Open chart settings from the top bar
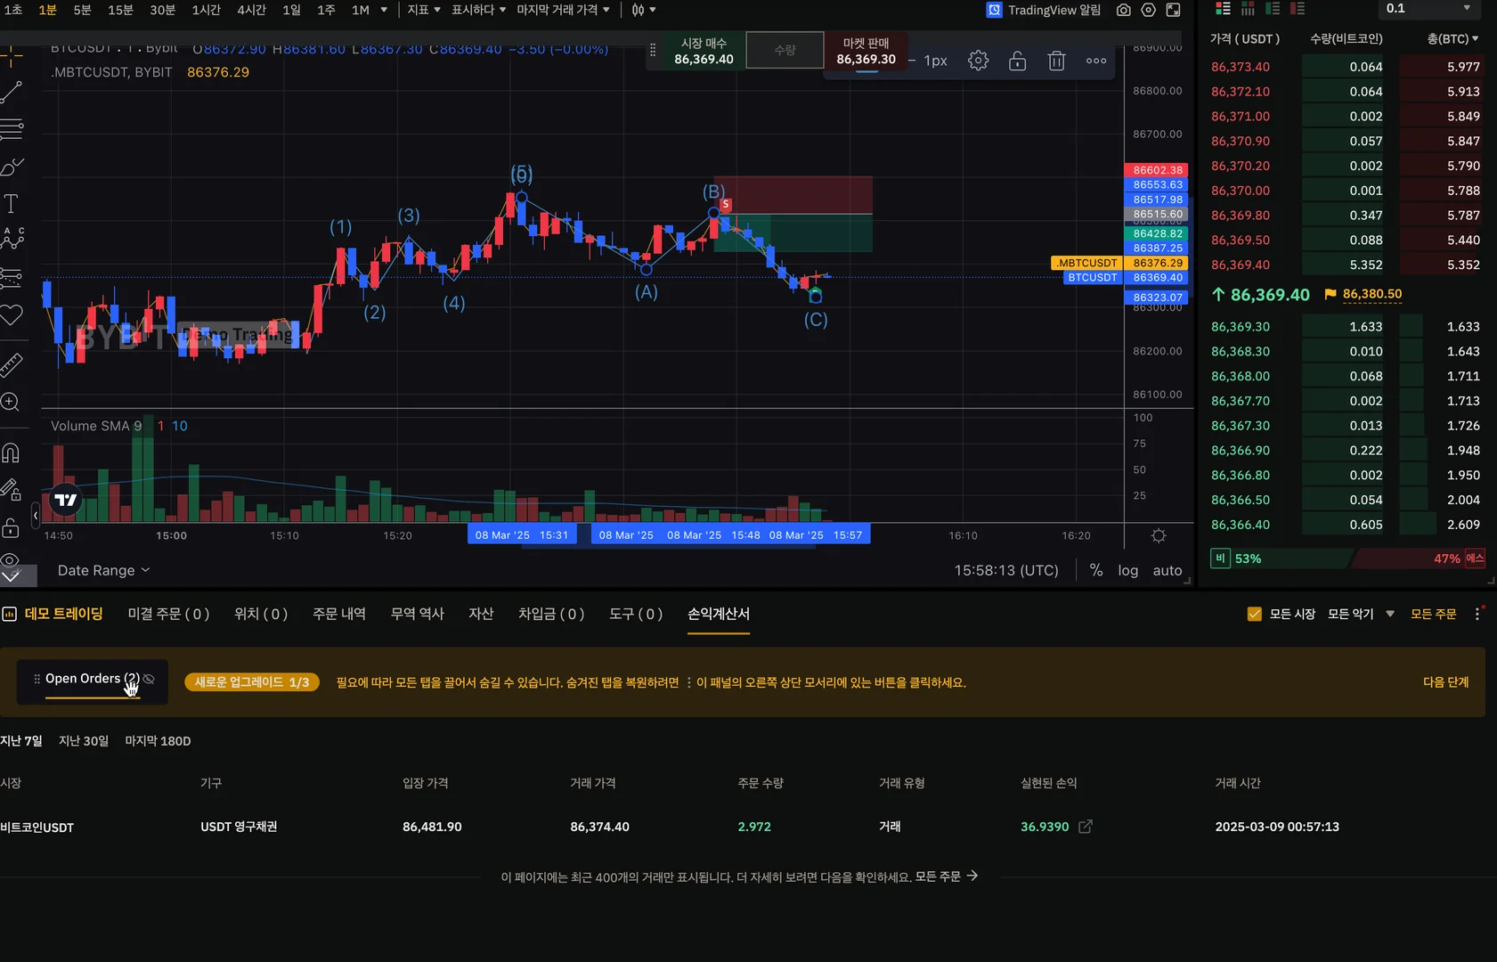Viewport: 1497px width, 962px height. (1149, 10)
